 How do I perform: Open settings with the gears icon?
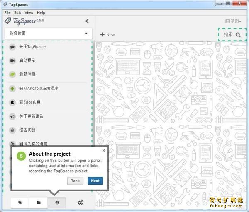pyautogui.click(x=81, y=202)
